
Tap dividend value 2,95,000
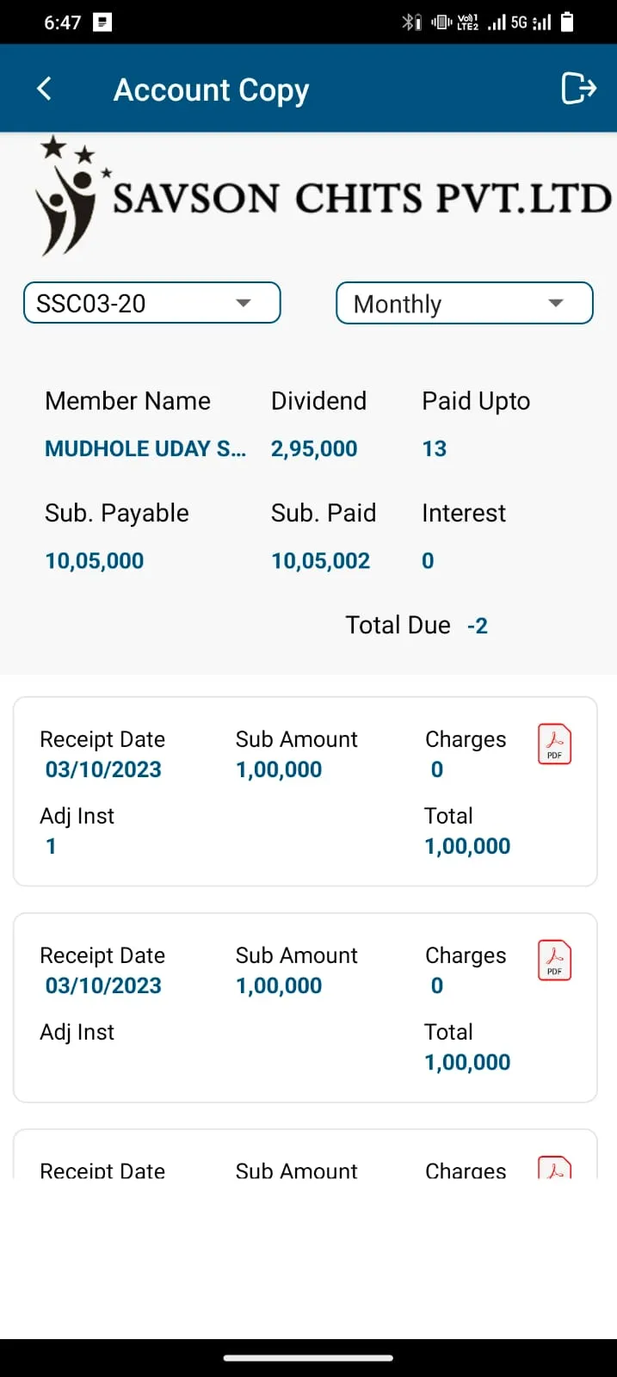coord(314,448)
